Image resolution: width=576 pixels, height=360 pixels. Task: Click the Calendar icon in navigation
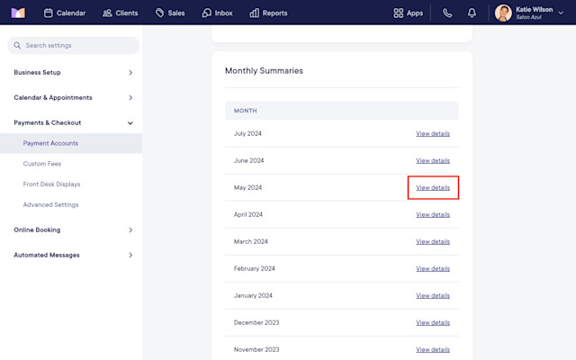(48, 13)
